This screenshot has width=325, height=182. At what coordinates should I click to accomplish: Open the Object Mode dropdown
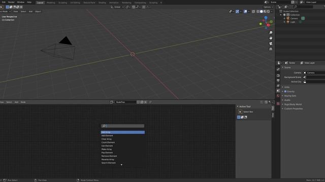[5, 12]
